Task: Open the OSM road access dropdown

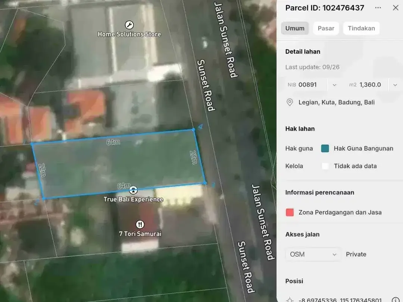Action: pyautogui.click(x=313, y=254)
